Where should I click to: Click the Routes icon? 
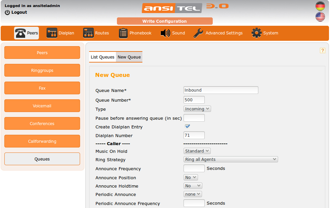coord(88,33)
